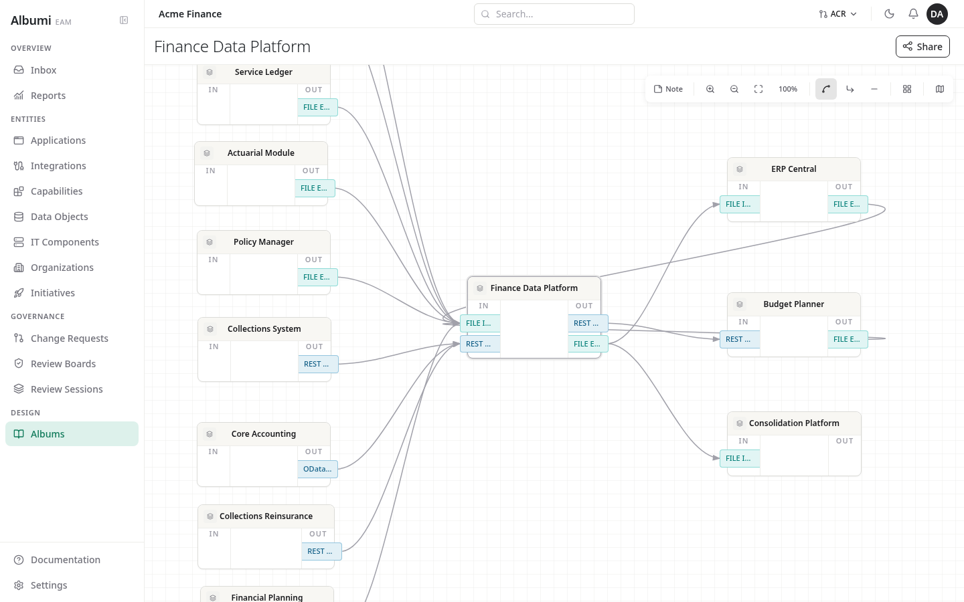Click ERP Central layers icon

pos(740,169)
